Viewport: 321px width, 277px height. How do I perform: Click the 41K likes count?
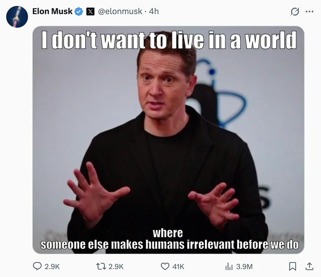click(x=178, y=267)
